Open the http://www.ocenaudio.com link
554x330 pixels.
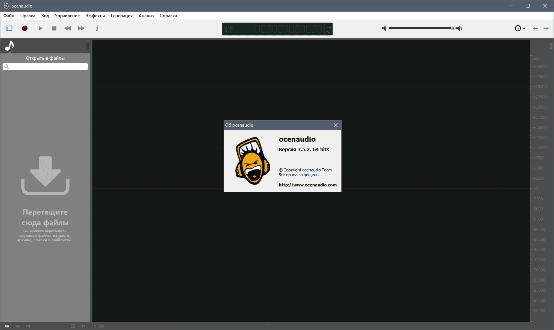tap(308, 185)
